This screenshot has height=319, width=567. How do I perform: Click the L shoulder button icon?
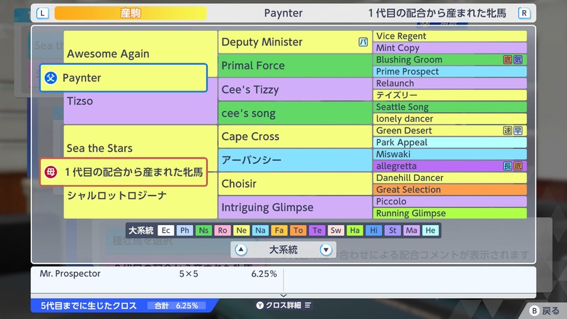42,13
